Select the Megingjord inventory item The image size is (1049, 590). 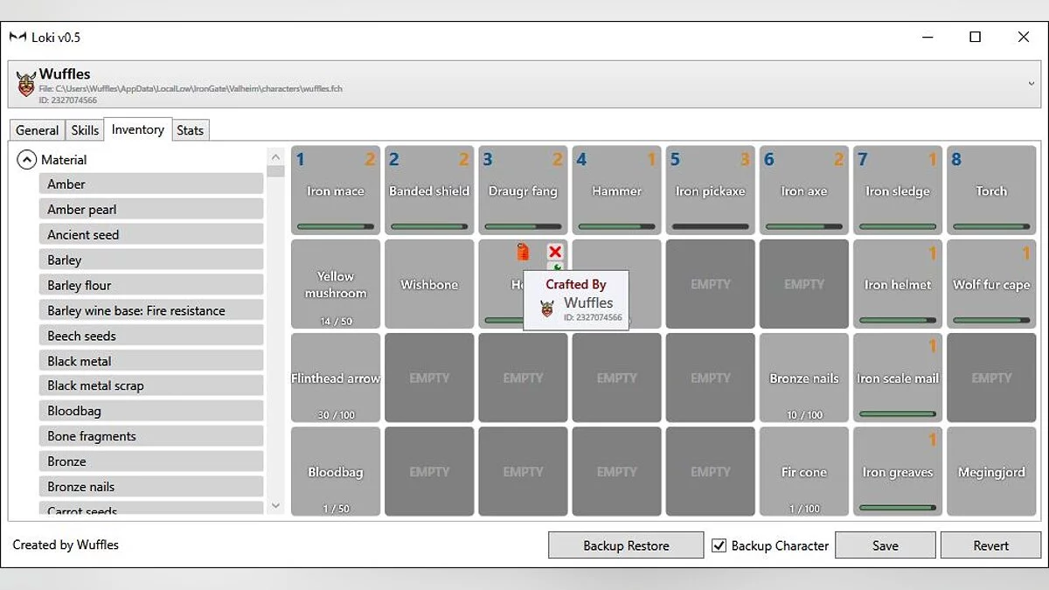tap(990, 472)
